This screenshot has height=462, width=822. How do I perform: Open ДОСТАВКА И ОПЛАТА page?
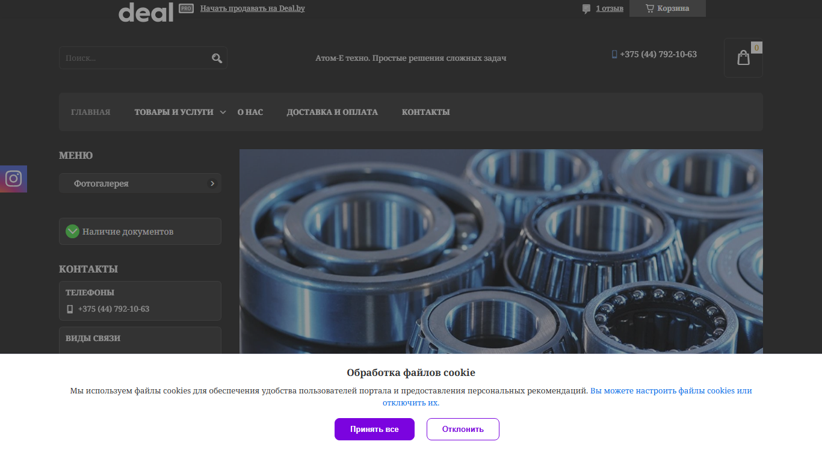(332, 112)
